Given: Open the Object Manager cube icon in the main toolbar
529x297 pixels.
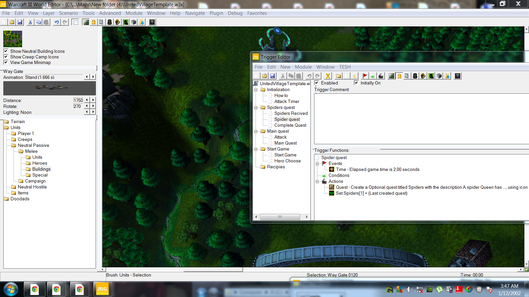Looking at the screenshot, I should click(x=134, y=22).
